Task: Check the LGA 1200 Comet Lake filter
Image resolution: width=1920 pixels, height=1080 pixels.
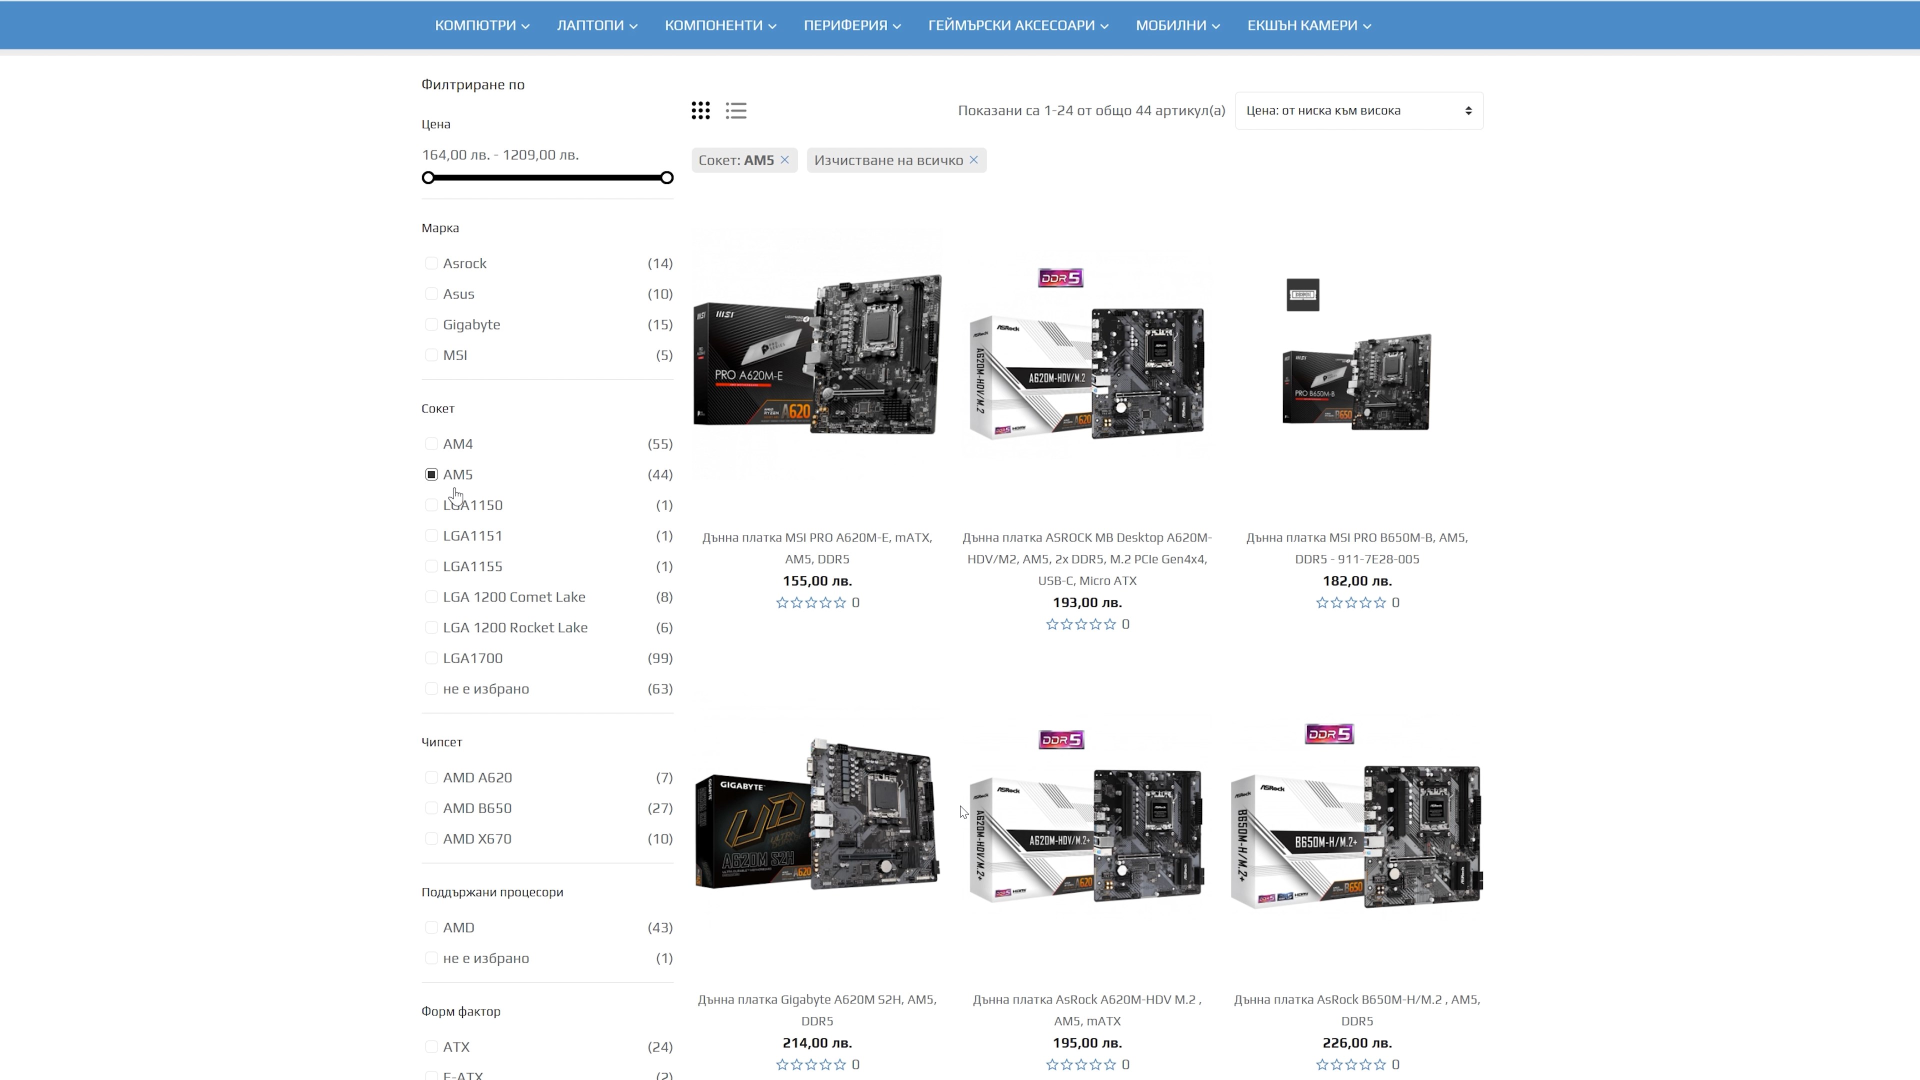Action: pyautogui.click(x=431, y=597)
